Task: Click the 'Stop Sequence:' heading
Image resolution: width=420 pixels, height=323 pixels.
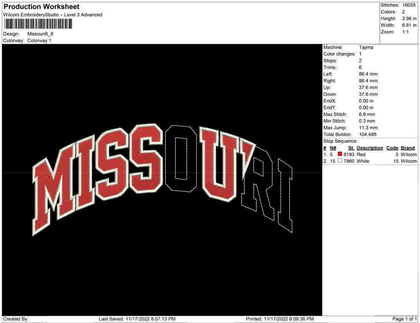Action: coord(340,141)
